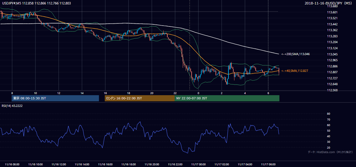356x167 pixels.
Task: Click hour label 12 under the price chart
Action: tap(58, 93)
